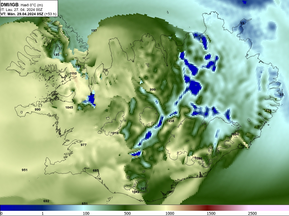The image size is (289, 216).
Task: Click the map value 685
Action: [x=96, y=170]
